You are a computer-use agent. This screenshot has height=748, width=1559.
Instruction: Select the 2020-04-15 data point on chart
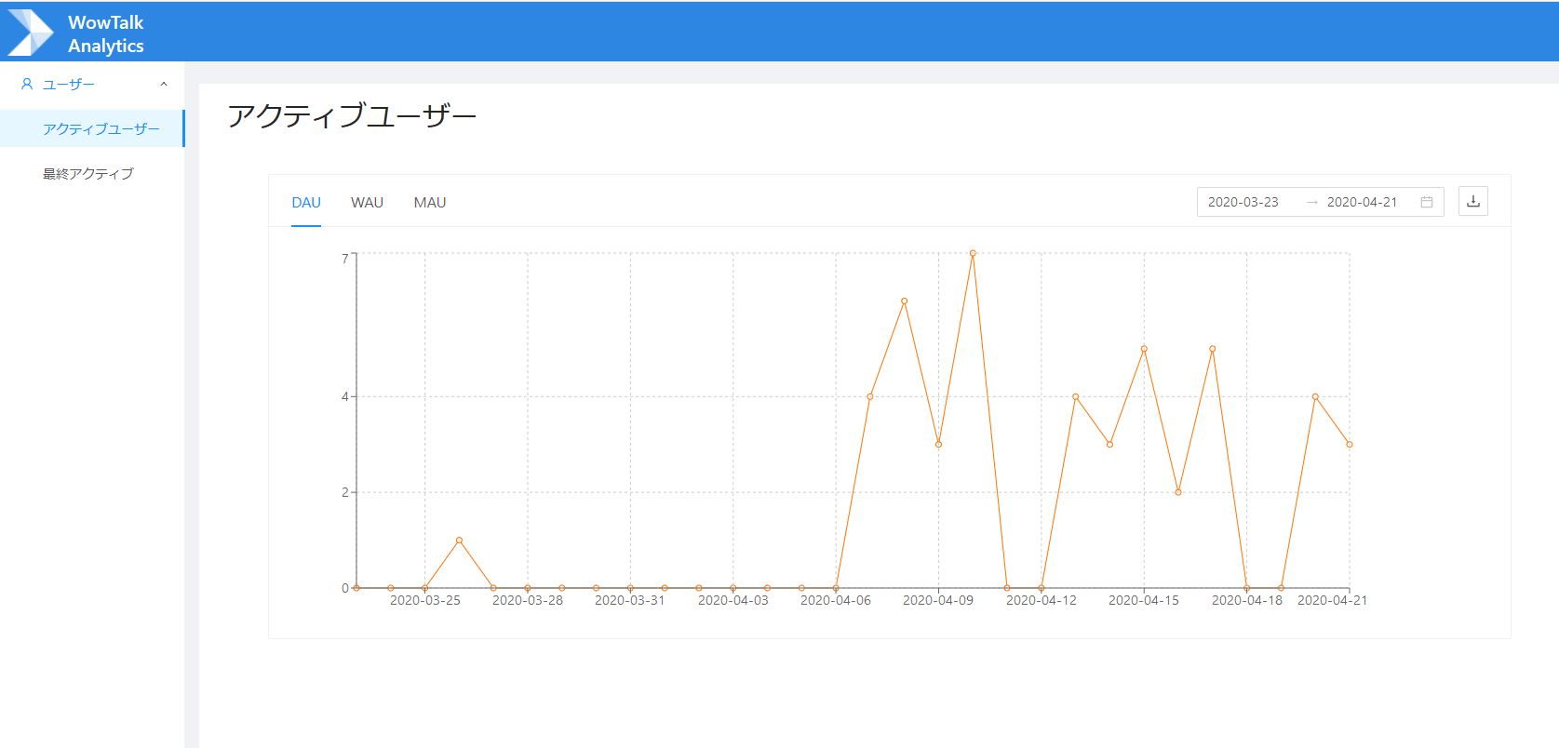coord(1144,349)
